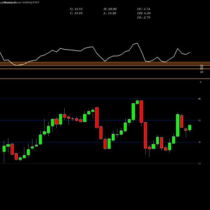Screen dimensions: 210x210
Task: Click the indicator axis label '4'
Action: [x=201, y=82]
